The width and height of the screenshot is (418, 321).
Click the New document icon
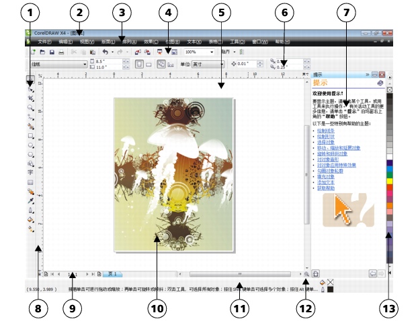(x=34, y=52)
